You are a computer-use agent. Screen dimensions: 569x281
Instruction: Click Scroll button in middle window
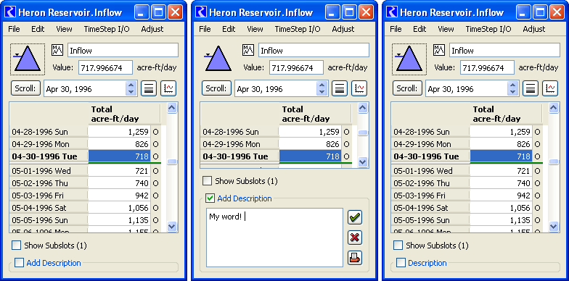[x=216, y=88]
